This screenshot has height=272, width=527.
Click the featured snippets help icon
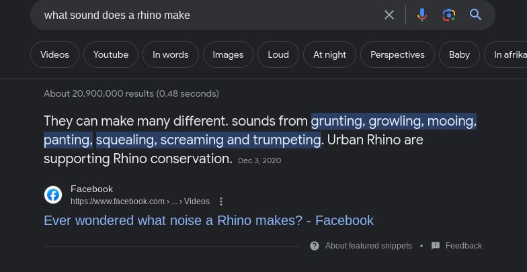click(315, 246)
